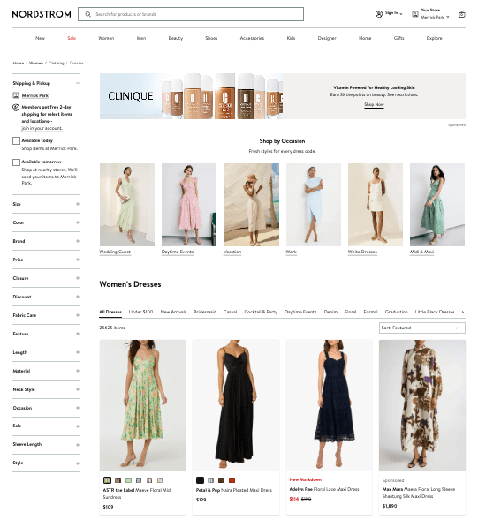Open the Designer menu
This screenshot has width=501, height=520.
tap(327, 38)
